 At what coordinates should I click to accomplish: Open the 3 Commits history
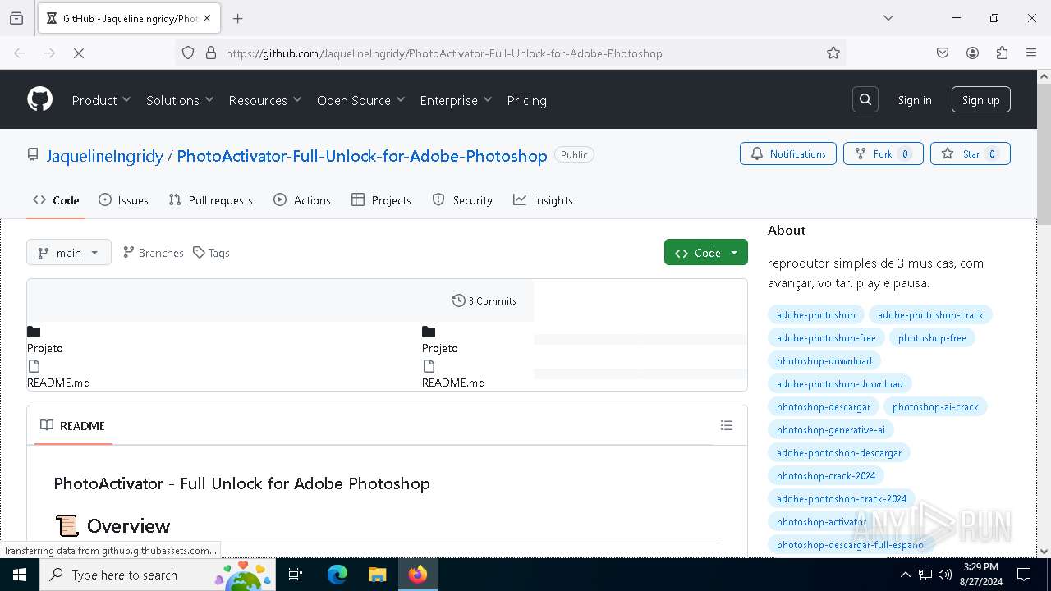tap(484, 300)
